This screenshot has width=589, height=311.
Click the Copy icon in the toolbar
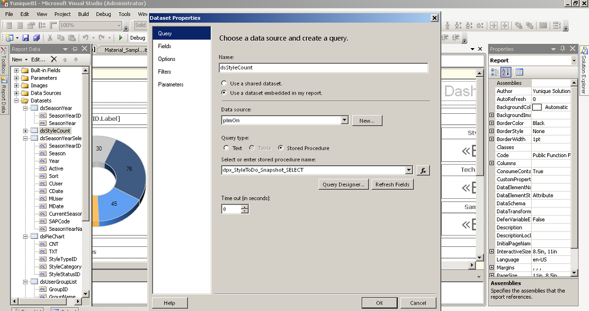tap(61, 37)
